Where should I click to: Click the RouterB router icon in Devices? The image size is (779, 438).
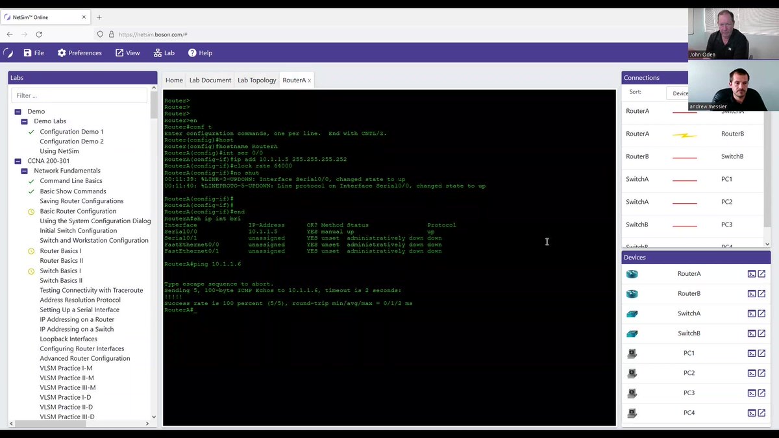pyautogui.click(x=632, y=293)
